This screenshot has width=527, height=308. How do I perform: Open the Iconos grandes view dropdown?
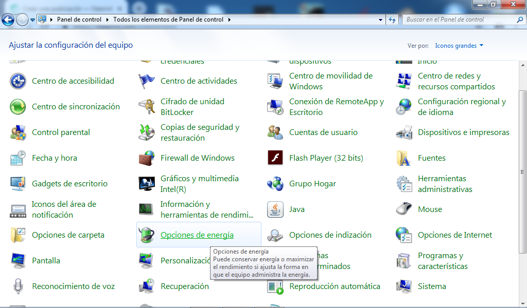click(x=459, y=46)
